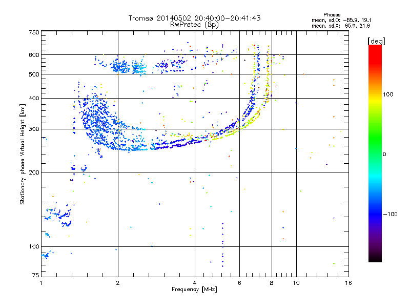
Task: Click the y-axis tick label '500'
Action: [x=34, y=74]
